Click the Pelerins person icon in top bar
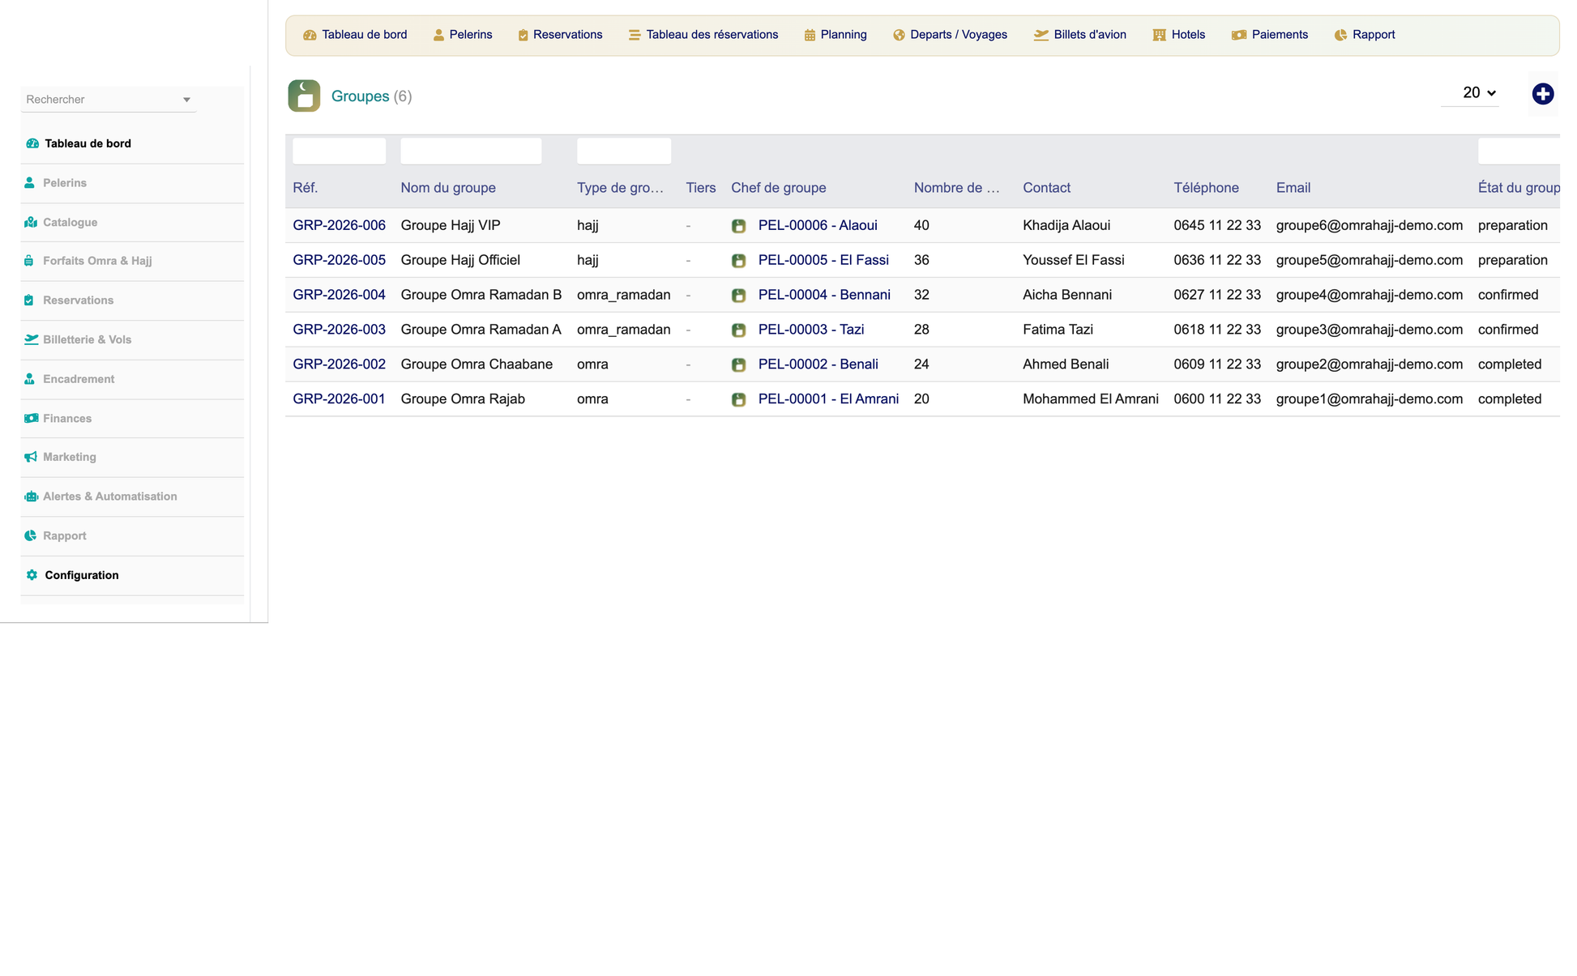This screenshot has width=1577, height=976. click(438, 35)
